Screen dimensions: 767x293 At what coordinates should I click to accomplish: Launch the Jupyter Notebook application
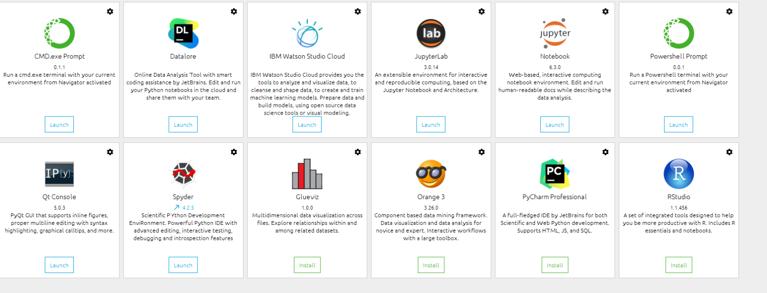[555, 125]
